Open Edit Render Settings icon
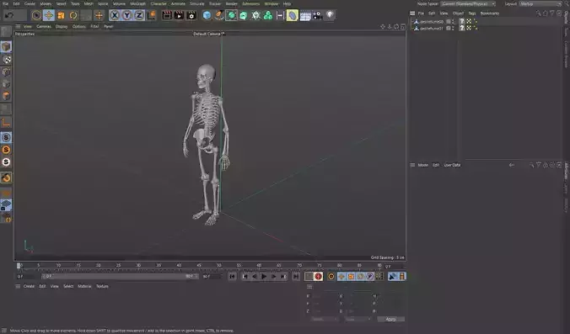 coord(191,15)
